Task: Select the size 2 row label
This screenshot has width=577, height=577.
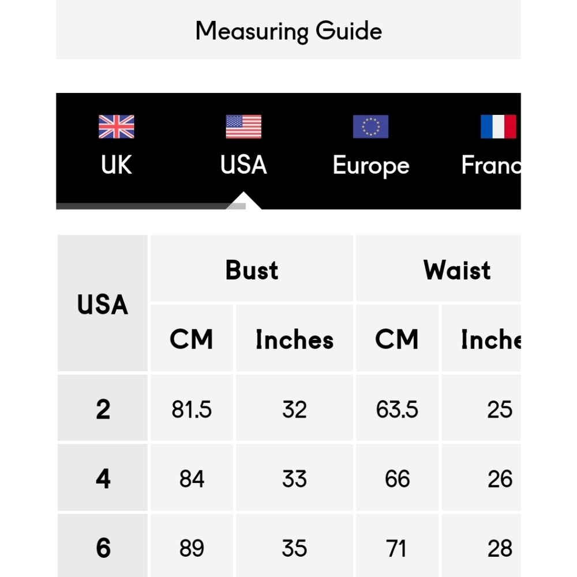Action: pyautogui.click(x=103, y=408)
